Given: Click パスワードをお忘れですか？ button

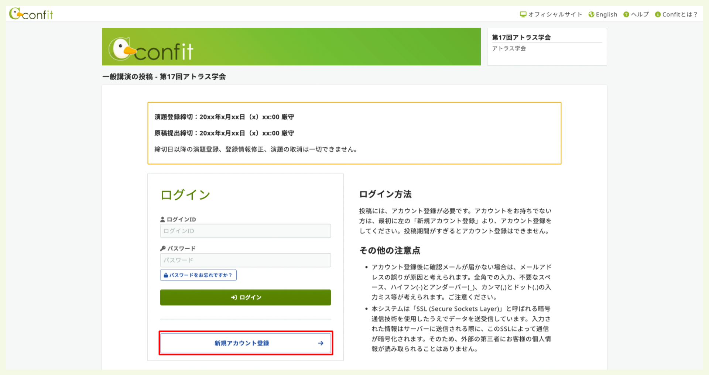Looking at the screenshot, I should pos(198,275).
